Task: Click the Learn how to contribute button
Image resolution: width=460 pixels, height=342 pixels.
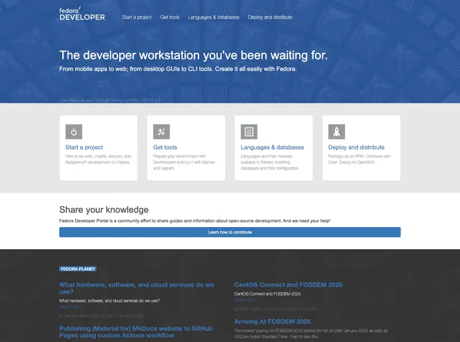Action: point(230,232)
